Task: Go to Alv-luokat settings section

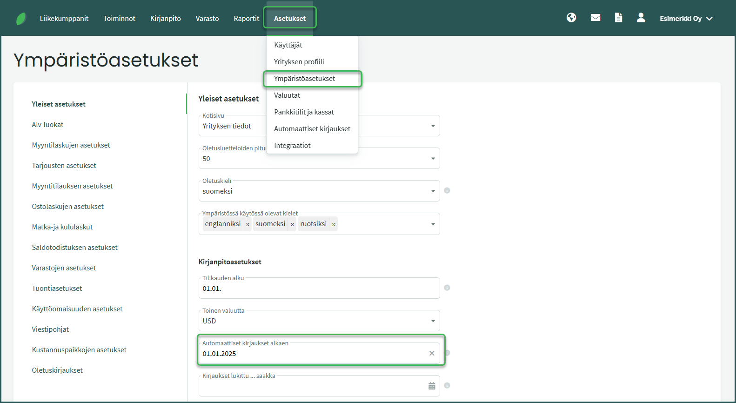Action: tap(47, 125)
